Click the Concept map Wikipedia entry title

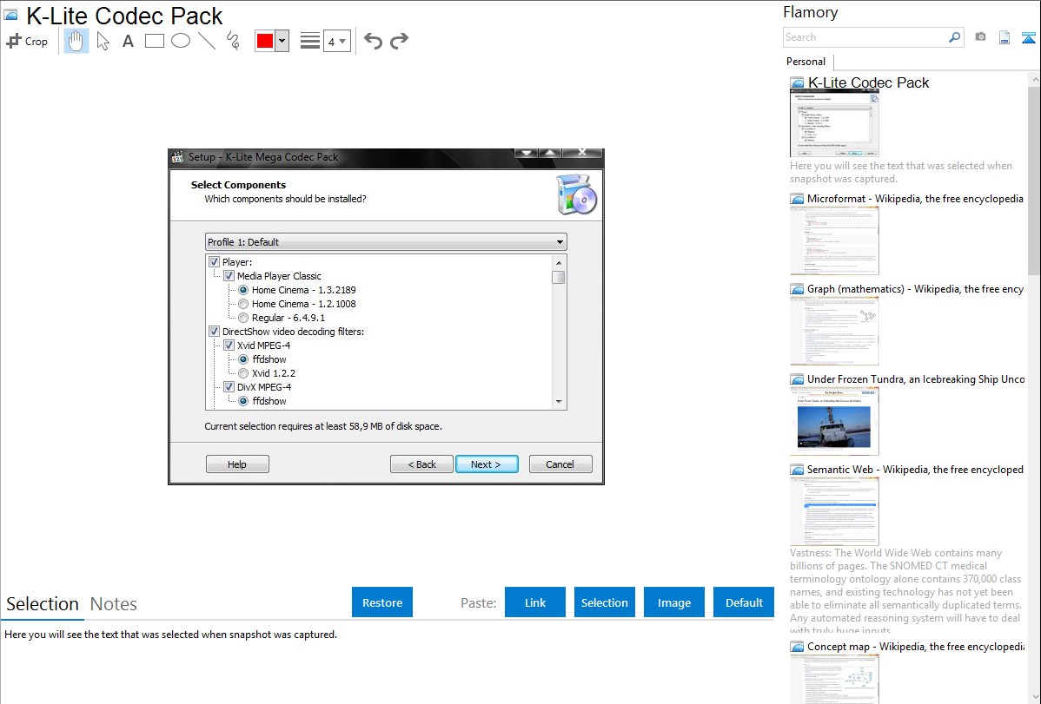(x=916, y=647)
